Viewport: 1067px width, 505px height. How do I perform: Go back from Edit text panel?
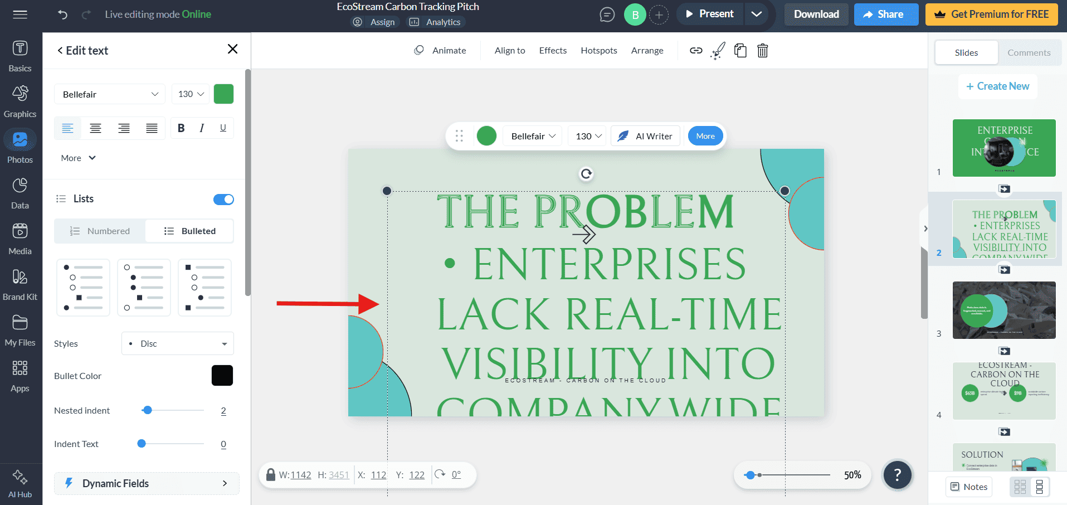coord(60,51)
